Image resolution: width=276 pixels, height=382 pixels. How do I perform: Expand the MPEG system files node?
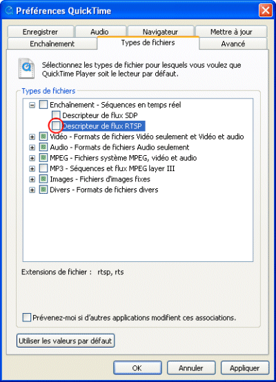[x=32, y=158]
